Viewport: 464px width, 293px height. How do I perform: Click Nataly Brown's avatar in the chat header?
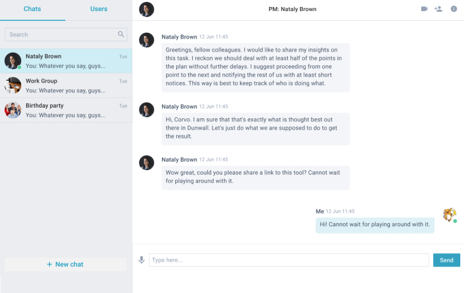point(147,10)
